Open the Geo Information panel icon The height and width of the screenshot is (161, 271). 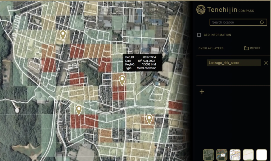coord(199,35)
